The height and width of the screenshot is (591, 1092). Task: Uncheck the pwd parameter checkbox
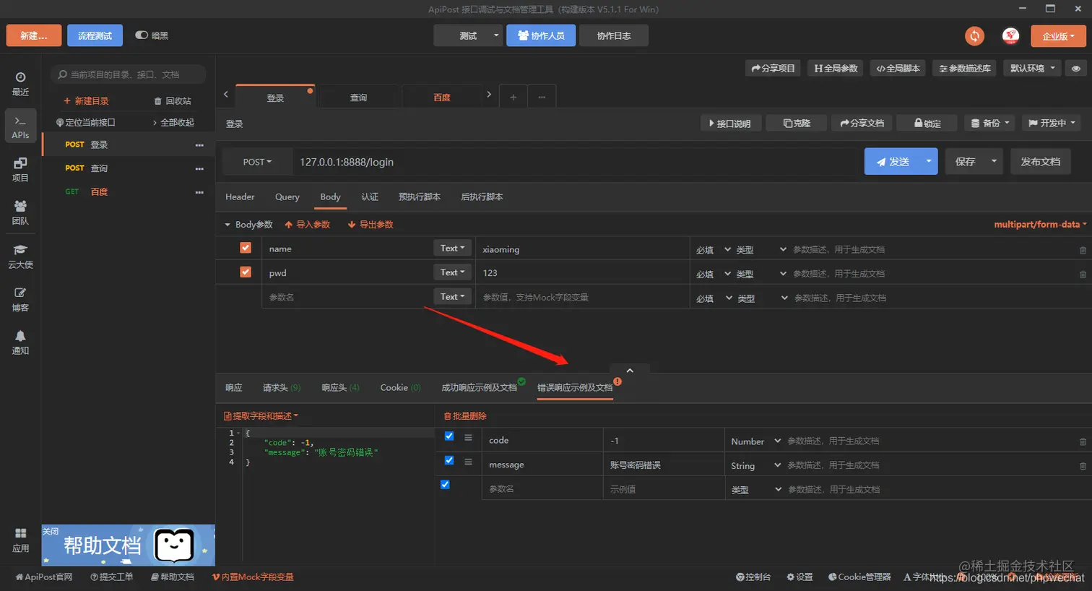click(x=246, y=272)
